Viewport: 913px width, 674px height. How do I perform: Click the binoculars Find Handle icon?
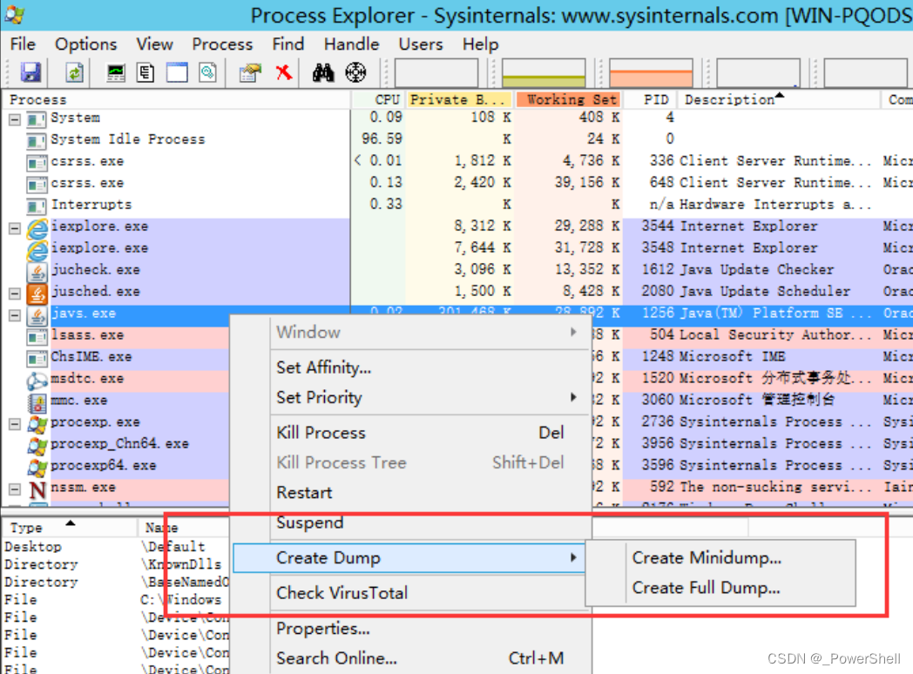323,73
